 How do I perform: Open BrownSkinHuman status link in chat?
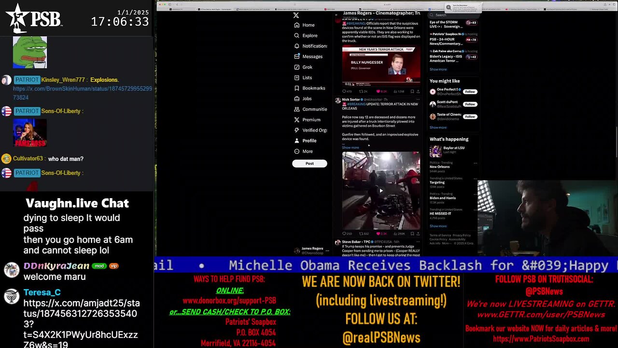point(83,93)
